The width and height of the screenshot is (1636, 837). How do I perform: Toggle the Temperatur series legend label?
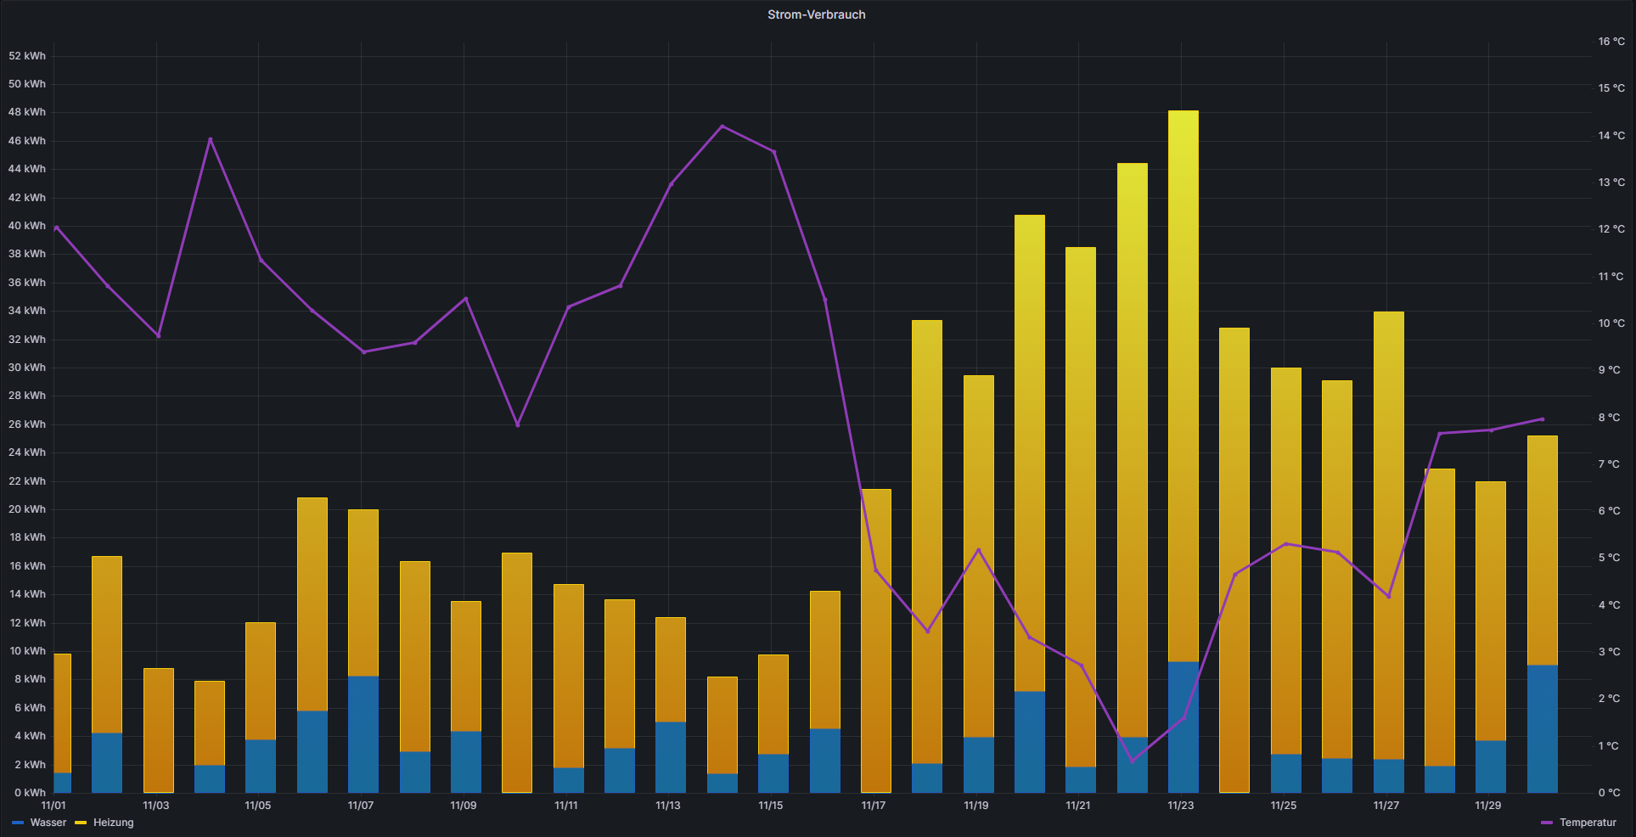pyautogui.click(x=1587, y=823)
